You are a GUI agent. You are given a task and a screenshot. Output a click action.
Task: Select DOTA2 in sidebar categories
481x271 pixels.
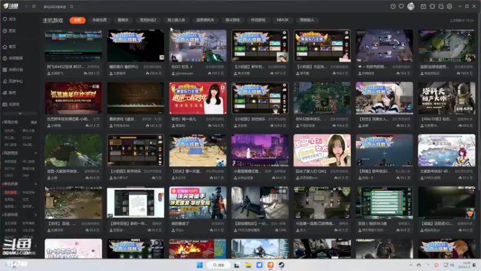[x=10, y=169]
